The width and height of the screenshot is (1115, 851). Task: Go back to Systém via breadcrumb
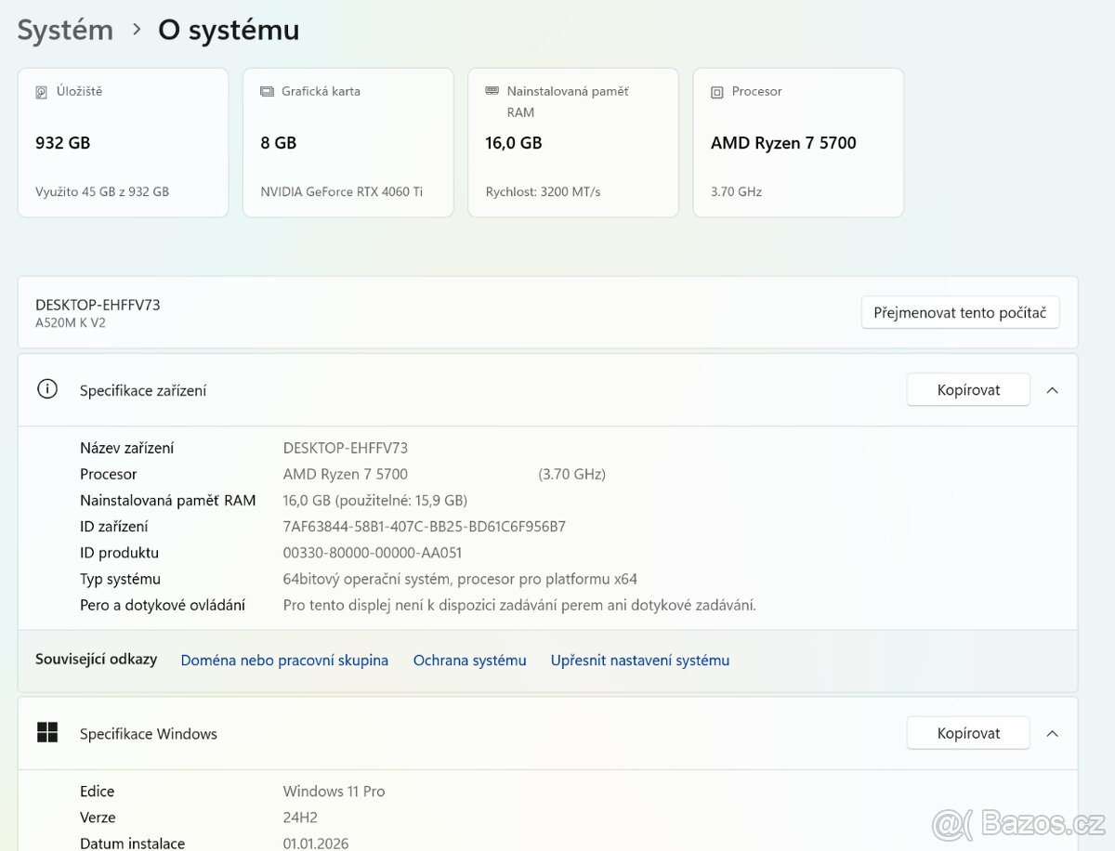[x=65, y=30]
